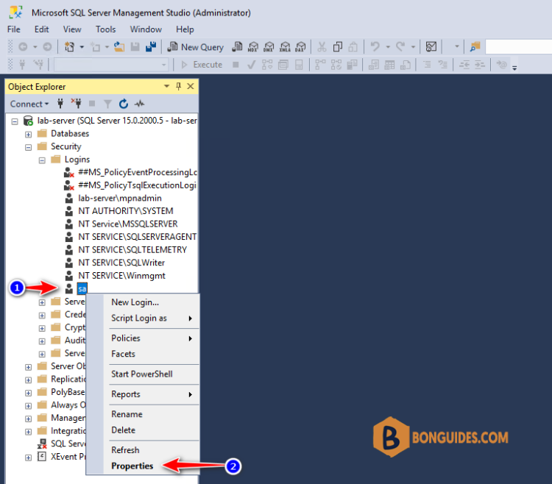This screenshot has width=552, height=484.
Task: Expand the Databases folder node
Action: coord(29,134)
